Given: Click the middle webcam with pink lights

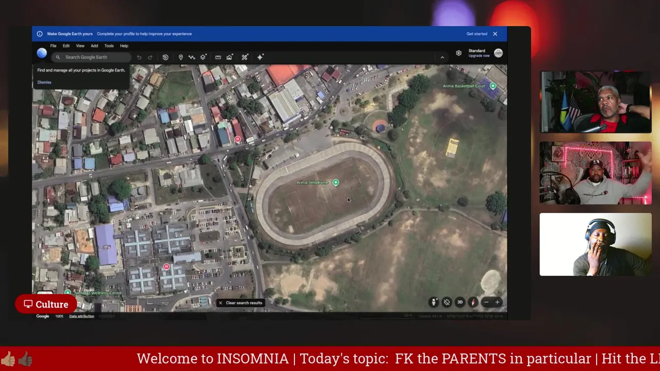Looking at the screenshot, I should coord(596,173).
